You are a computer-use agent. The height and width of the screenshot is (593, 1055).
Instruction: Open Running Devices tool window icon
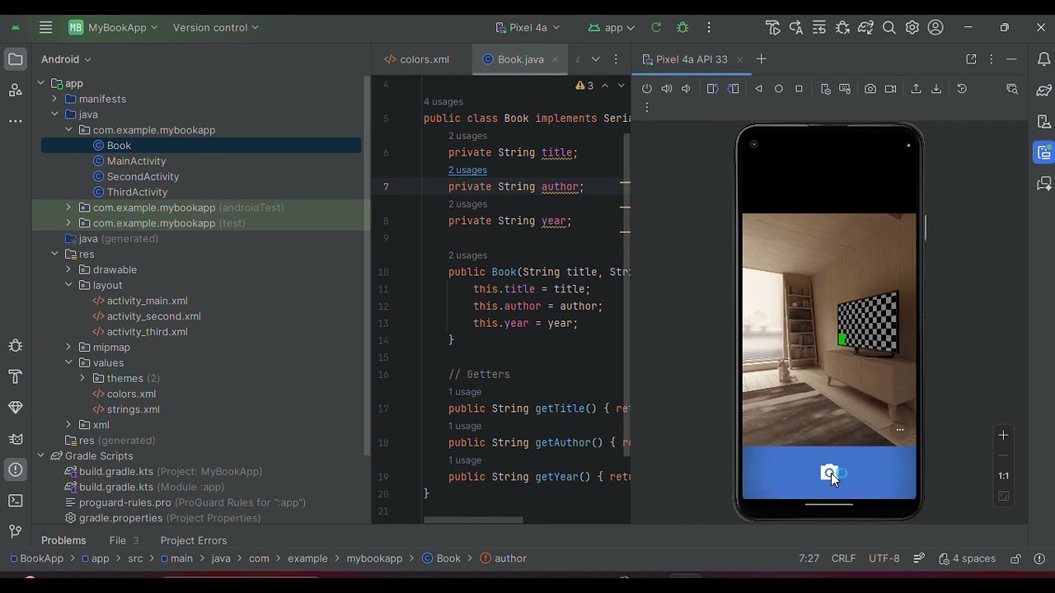[1044, 152]
